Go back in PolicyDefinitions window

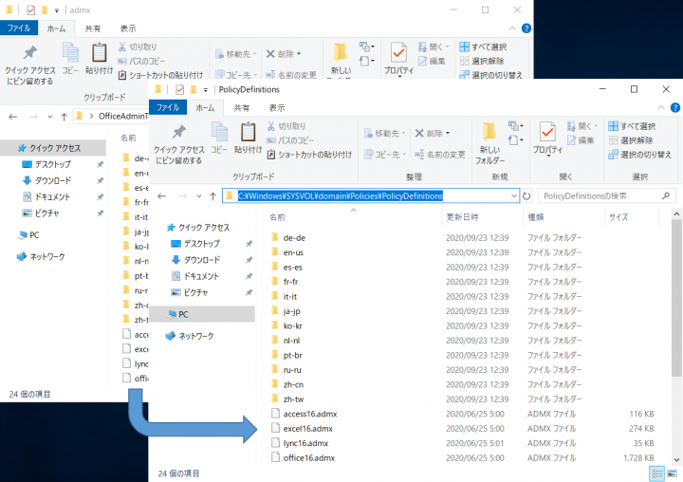pos(162,196)
